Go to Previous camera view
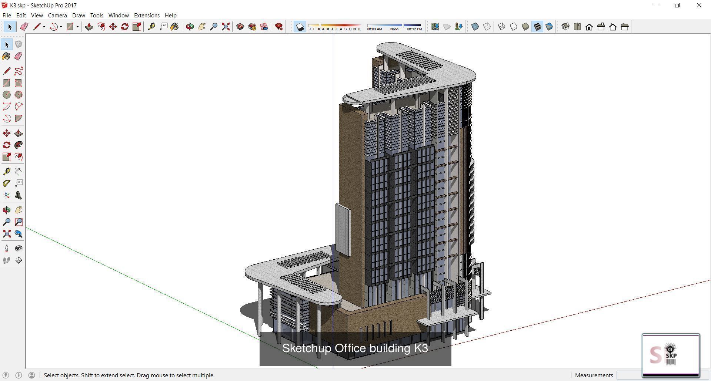 click(x=19, y=234)
